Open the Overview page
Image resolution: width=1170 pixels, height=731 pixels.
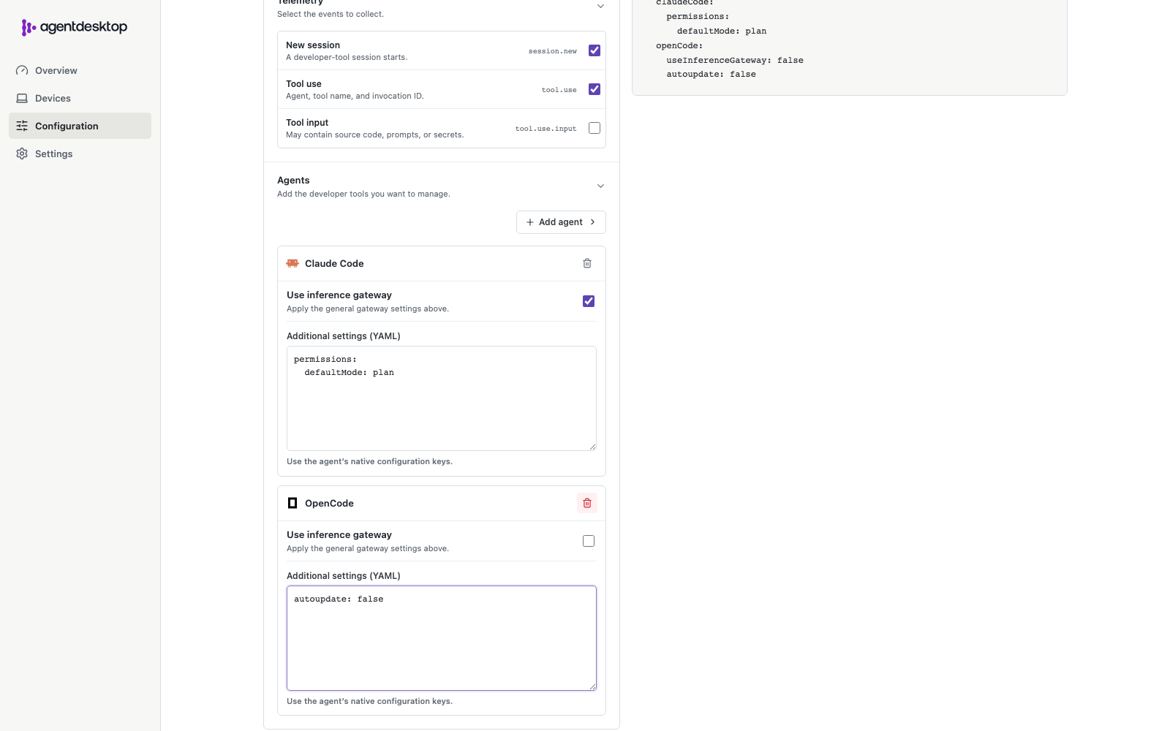pyautogui.click(x=80, y=70)
